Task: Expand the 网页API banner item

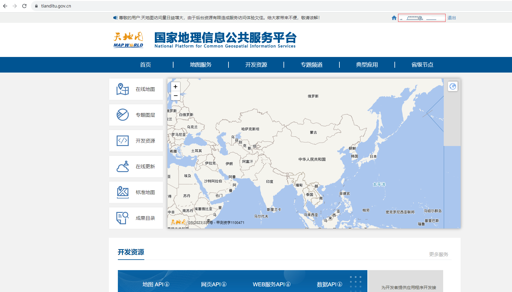Action: coord(213,284)
